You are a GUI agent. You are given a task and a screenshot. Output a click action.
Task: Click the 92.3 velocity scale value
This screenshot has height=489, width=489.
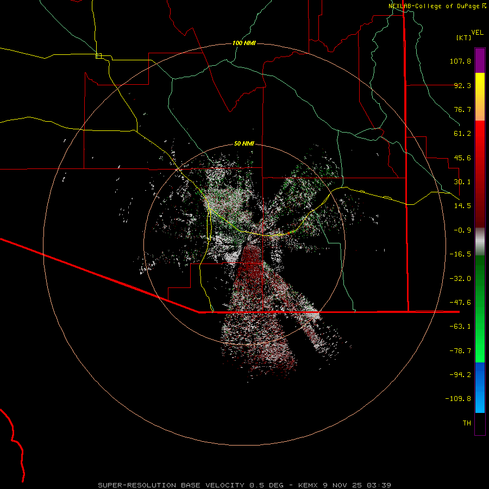462,85
